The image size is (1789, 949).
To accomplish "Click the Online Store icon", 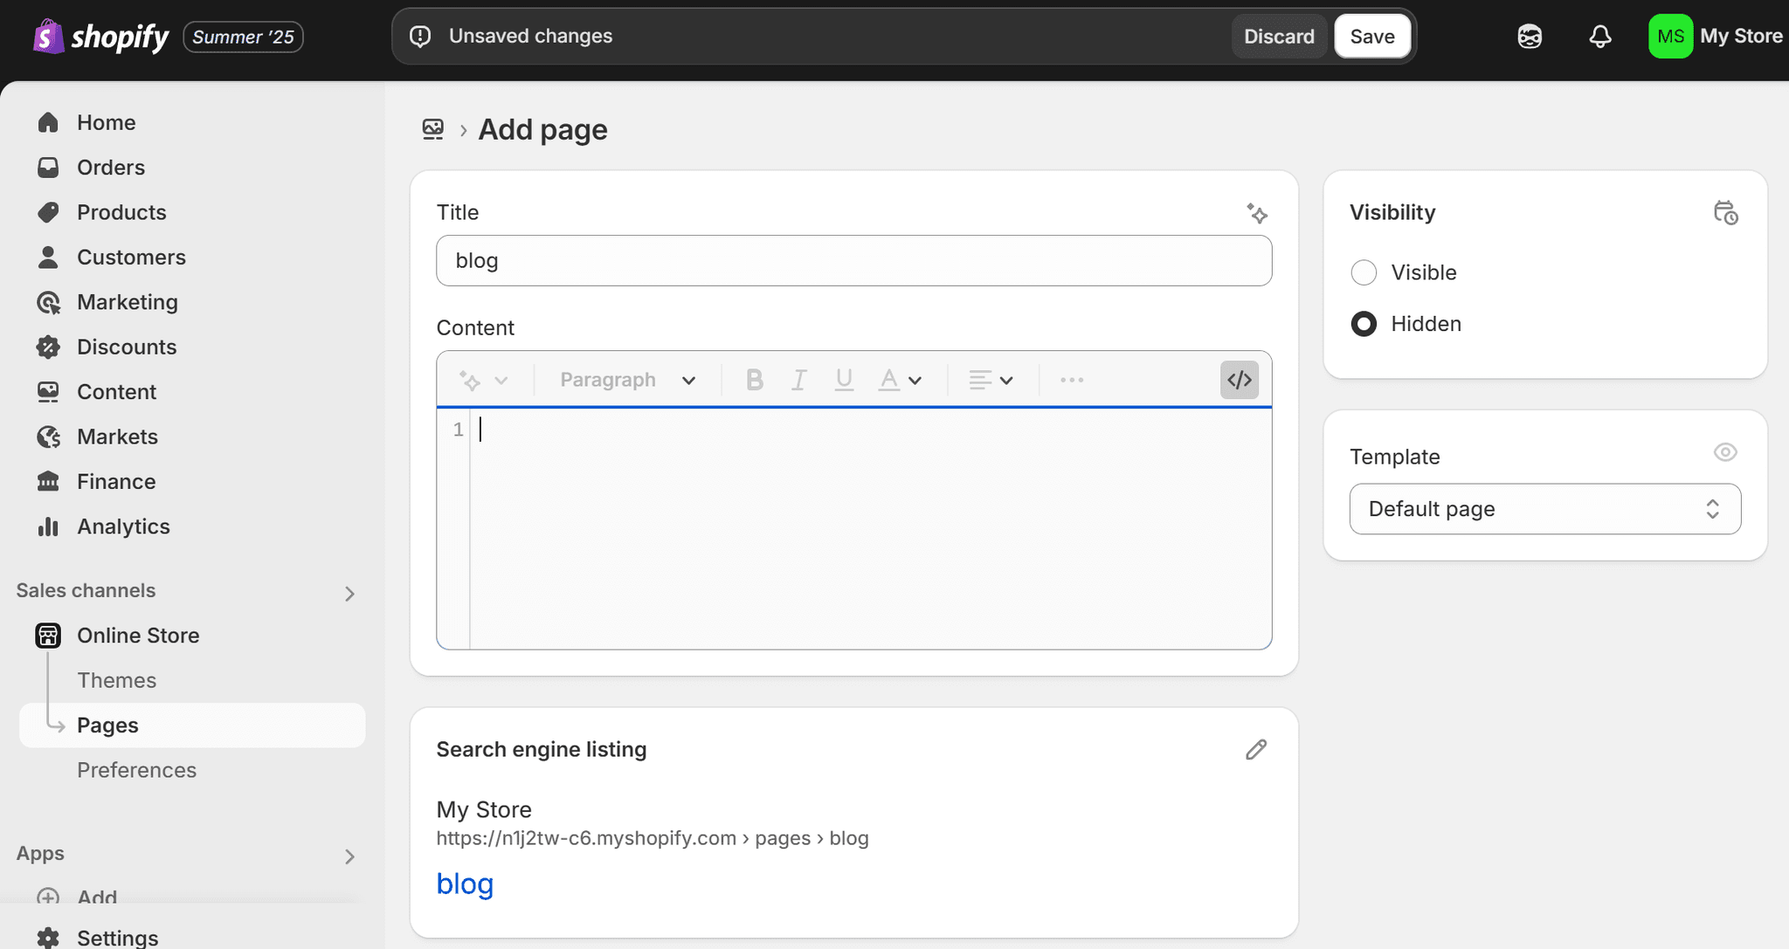I will [48, 636].
